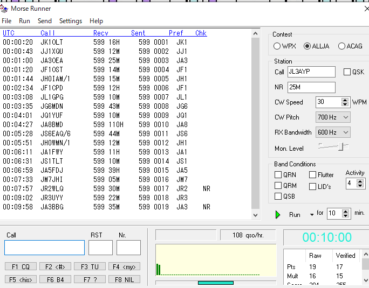
Task: Click the Call column header in log
Action: point(48,33)
